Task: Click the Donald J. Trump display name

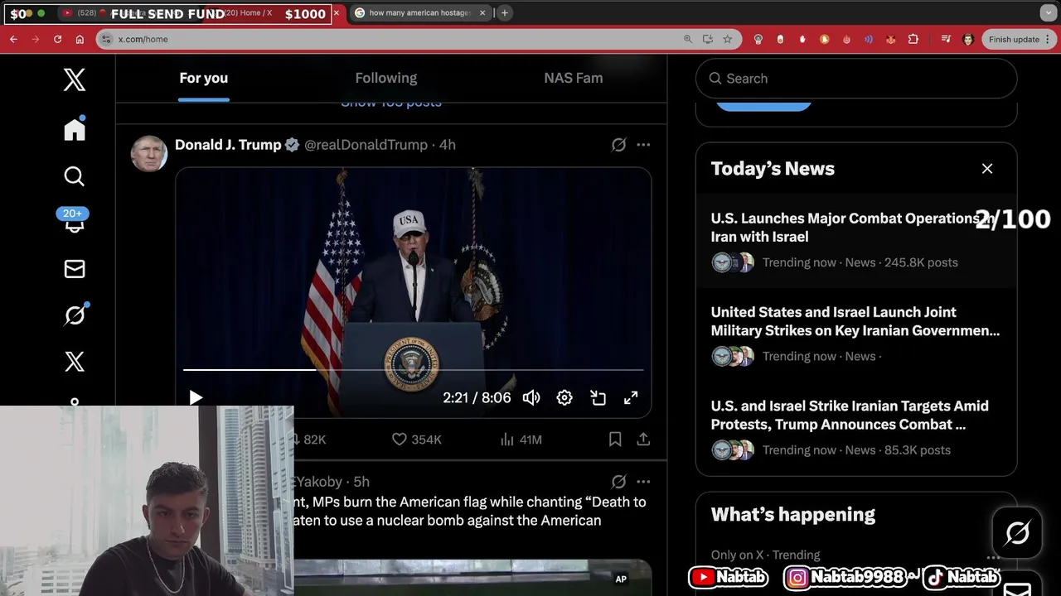Action: [x=228, y=145]
